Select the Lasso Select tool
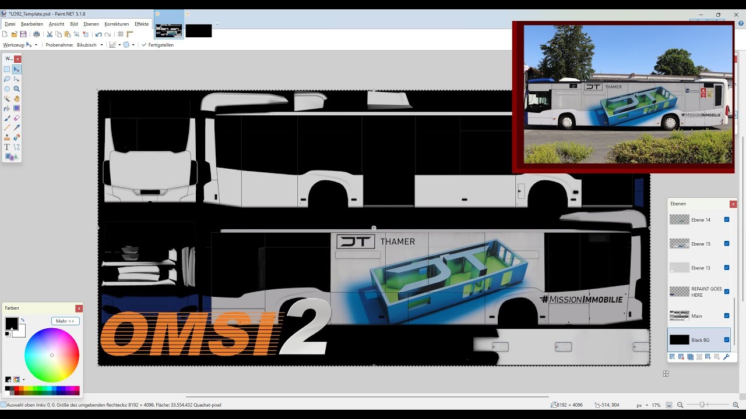 (7, 79)
